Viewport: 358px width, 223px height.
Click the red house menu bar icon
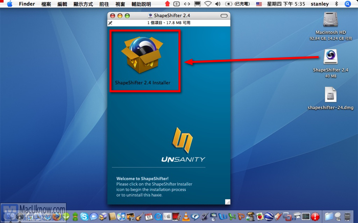(x=167, y=4)
